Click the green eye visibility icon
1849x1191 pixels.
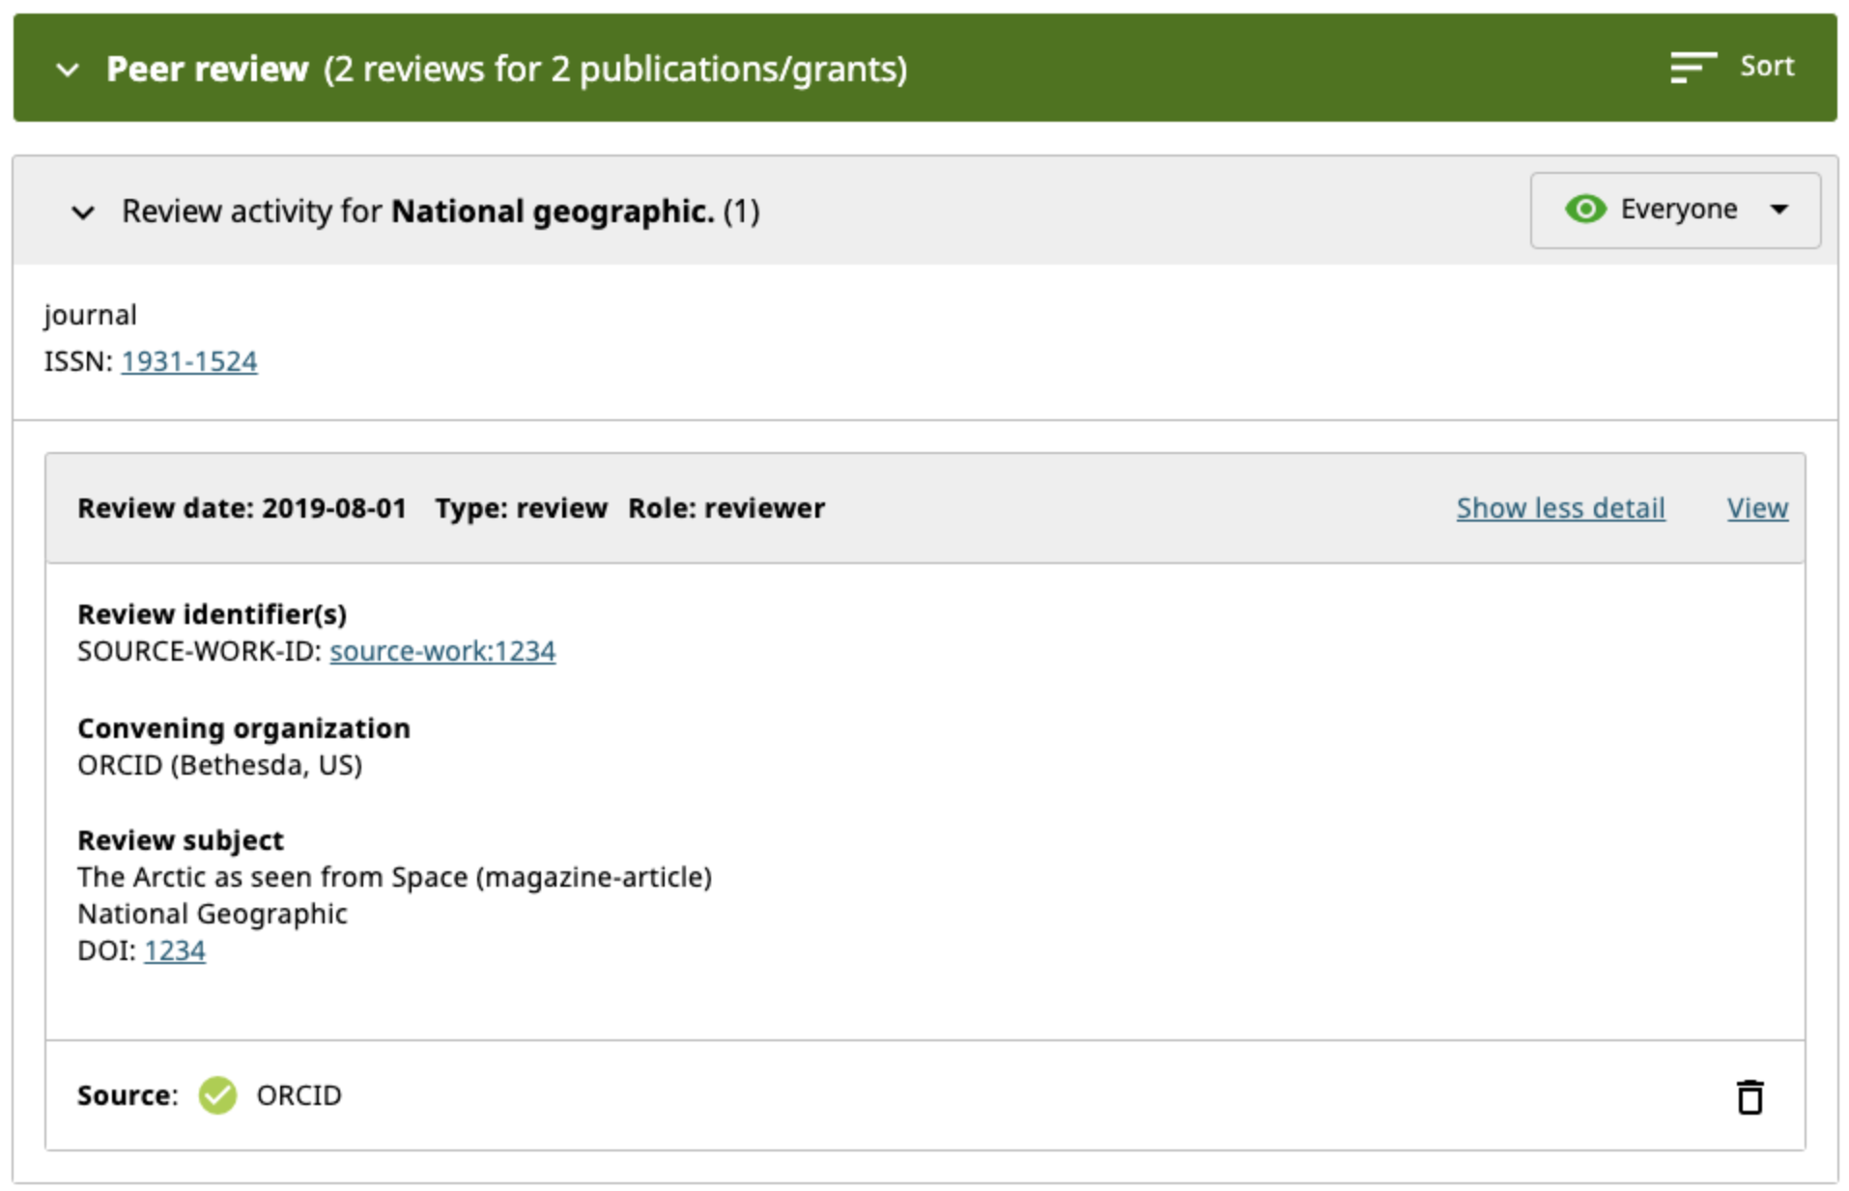coord(1584,209)
